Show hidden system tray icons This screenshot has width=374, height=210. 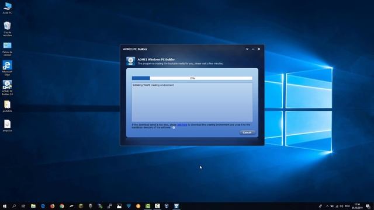[327, 206]
